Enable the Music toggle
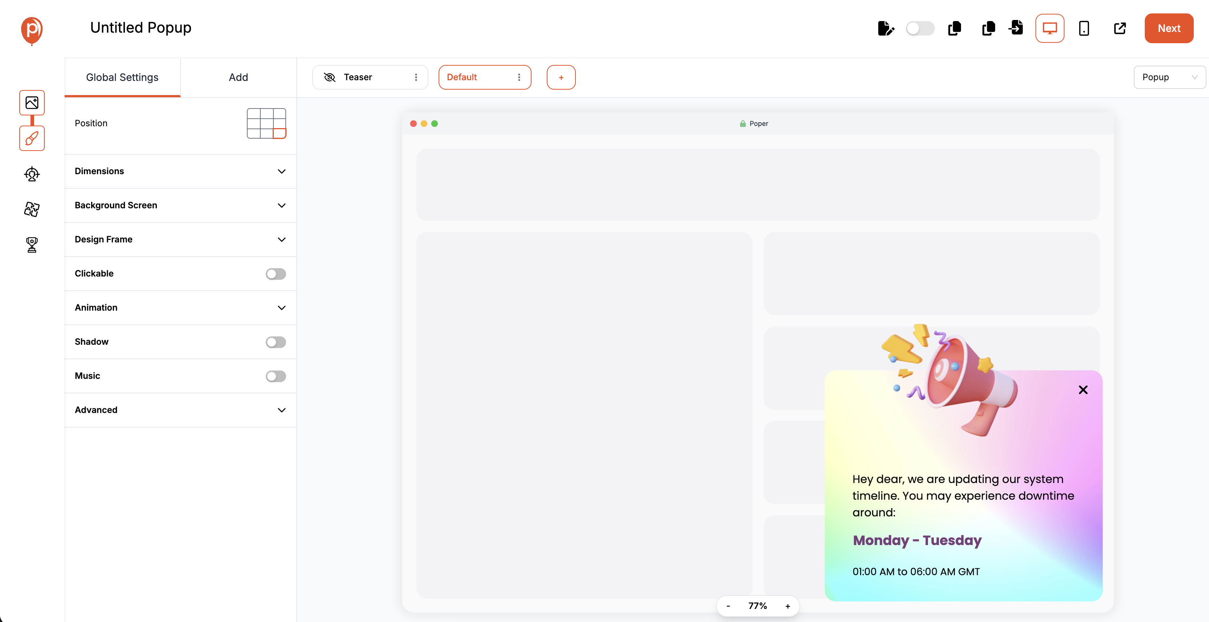 tap(276, 376)
